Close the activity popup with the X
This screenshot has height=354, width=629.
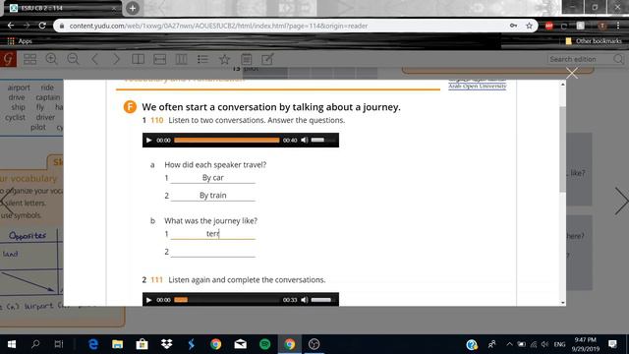572,73
